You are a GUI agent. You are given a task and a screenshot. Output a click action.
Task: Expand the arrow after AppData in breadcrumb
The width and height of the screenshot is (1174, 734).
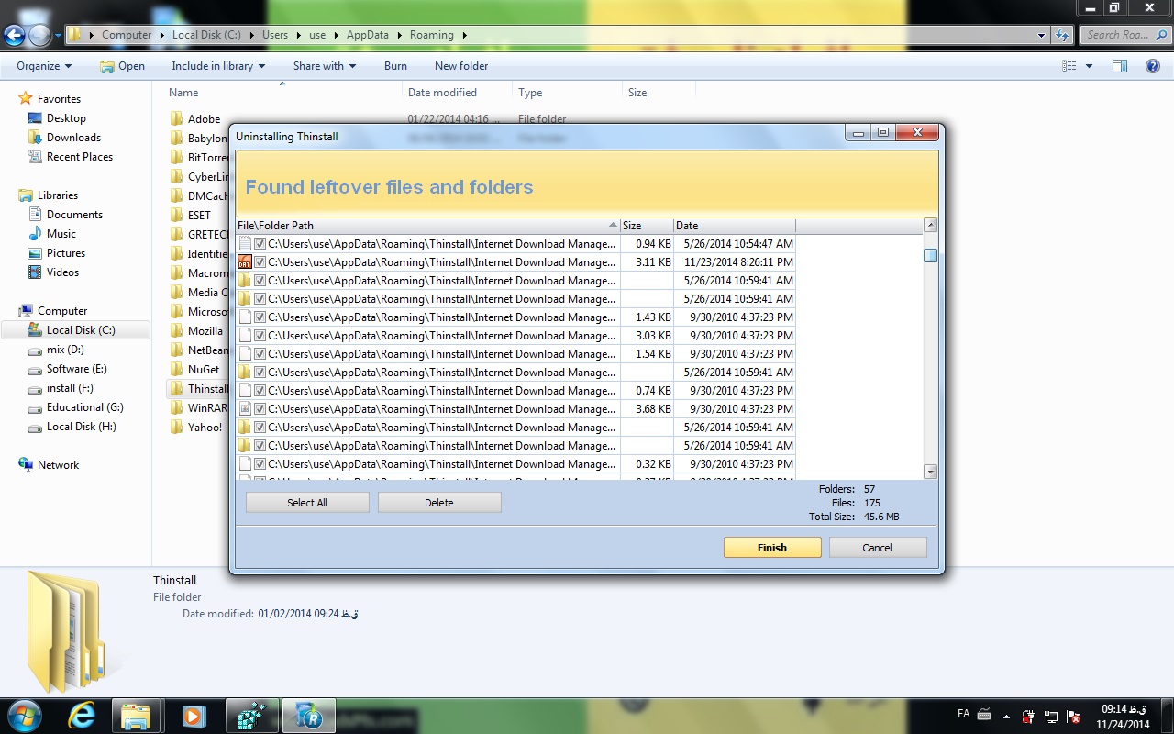(x=398, y=35)
